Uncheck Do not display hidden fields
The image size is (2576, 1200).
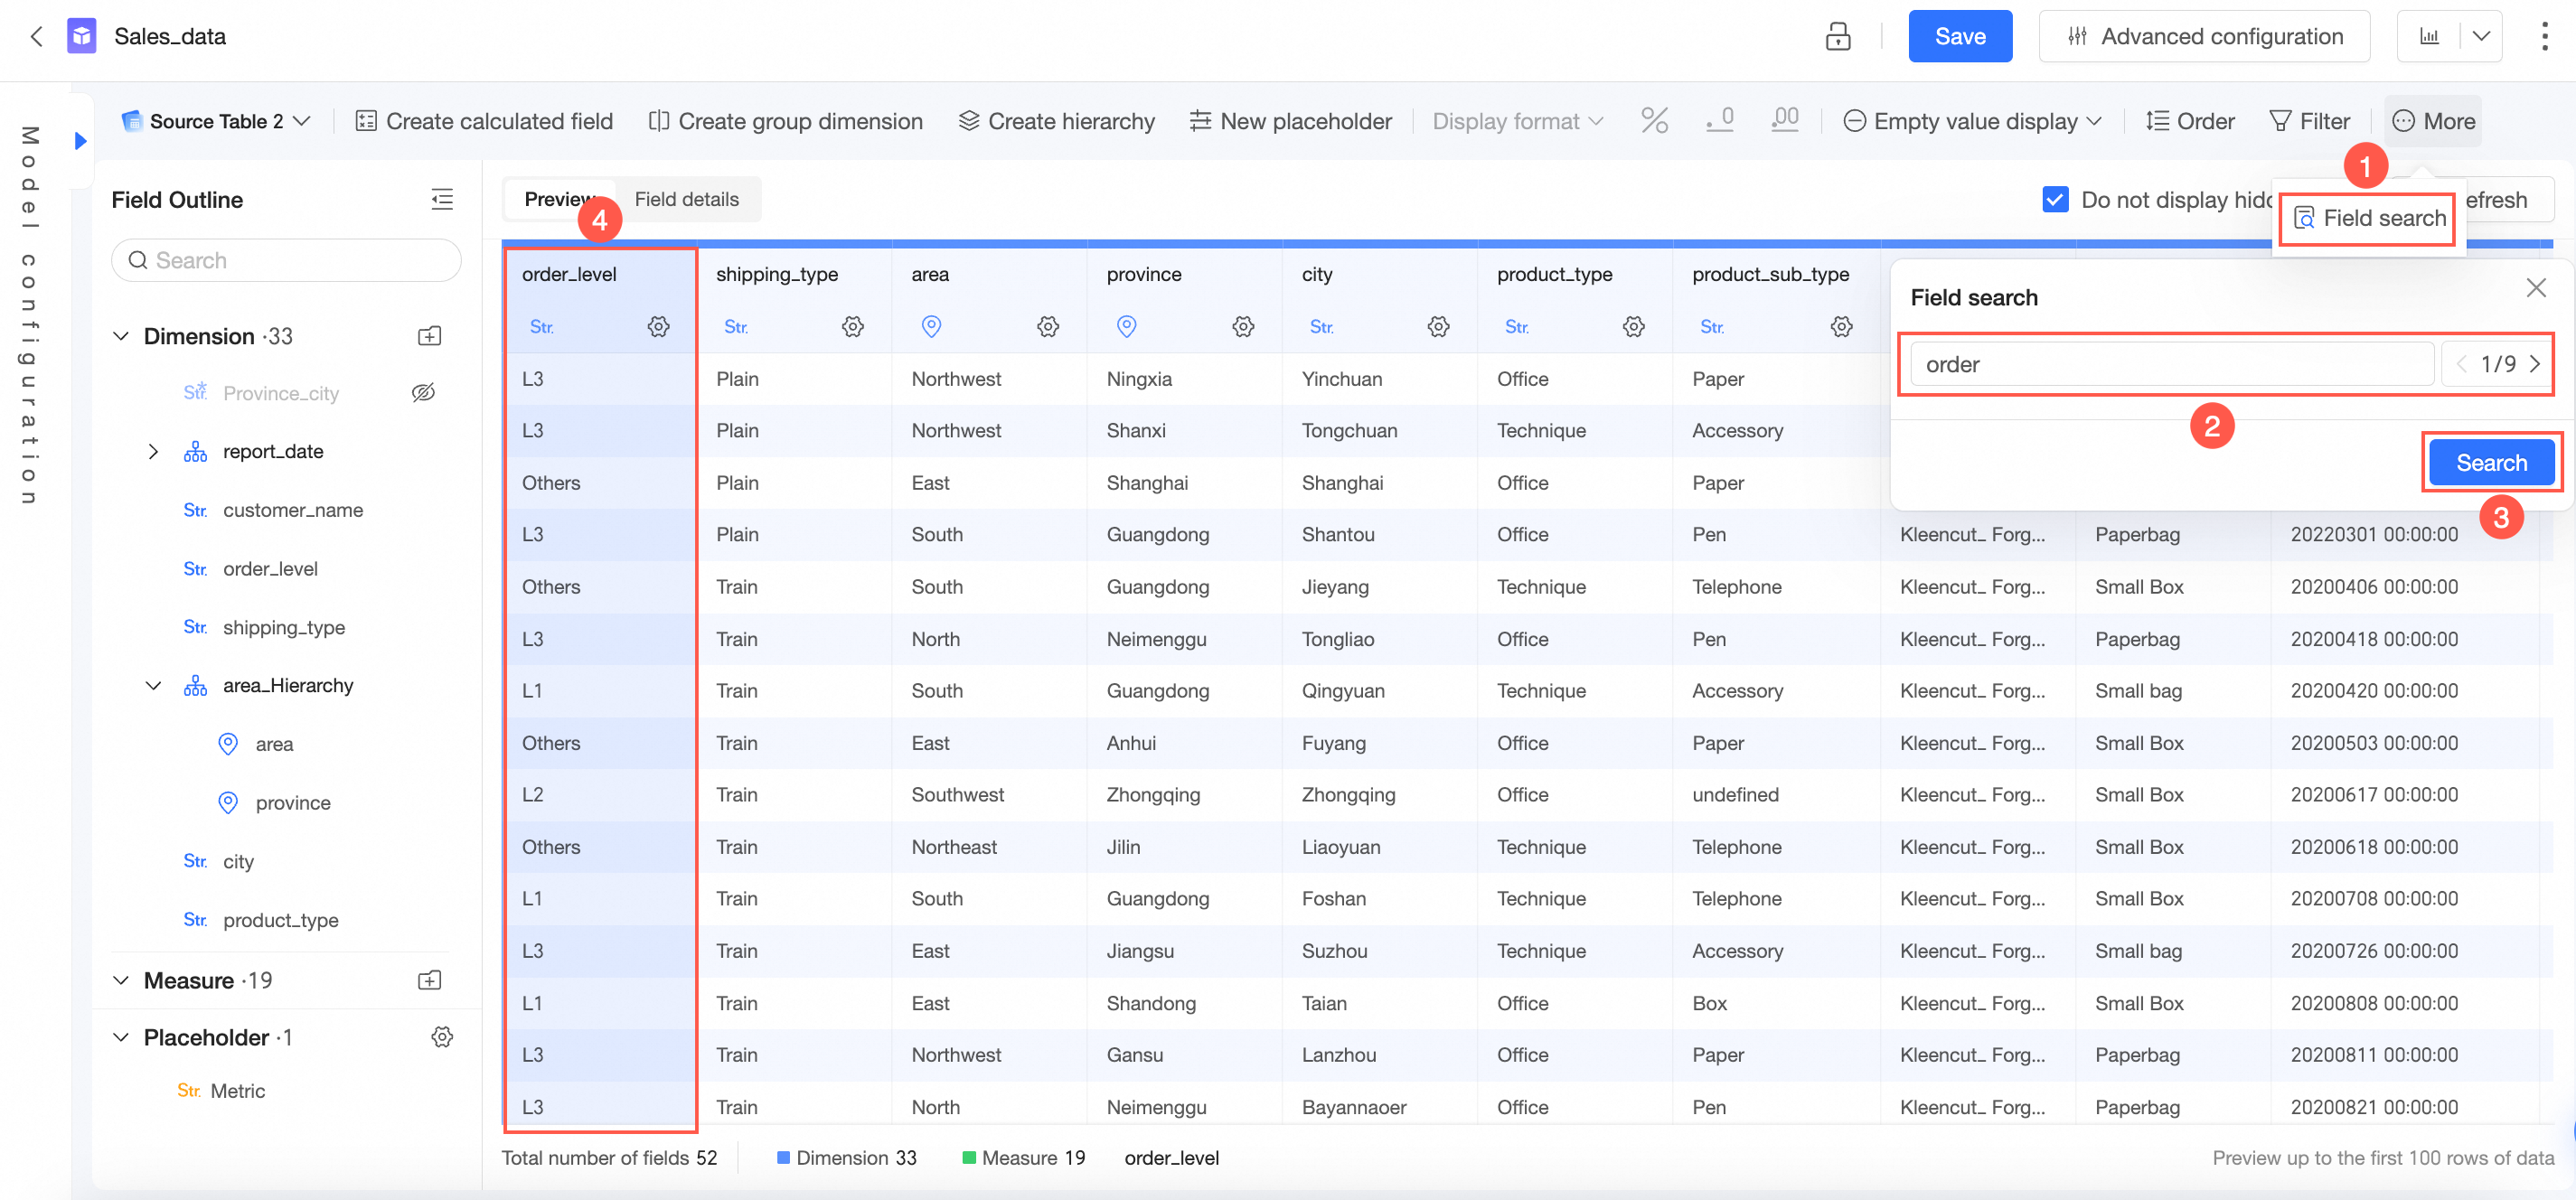[2055, 199]
